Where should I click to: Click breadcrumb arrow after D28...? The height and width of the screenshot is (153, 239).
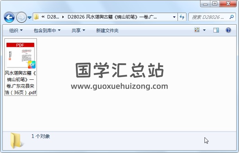(x=63, y=17)
